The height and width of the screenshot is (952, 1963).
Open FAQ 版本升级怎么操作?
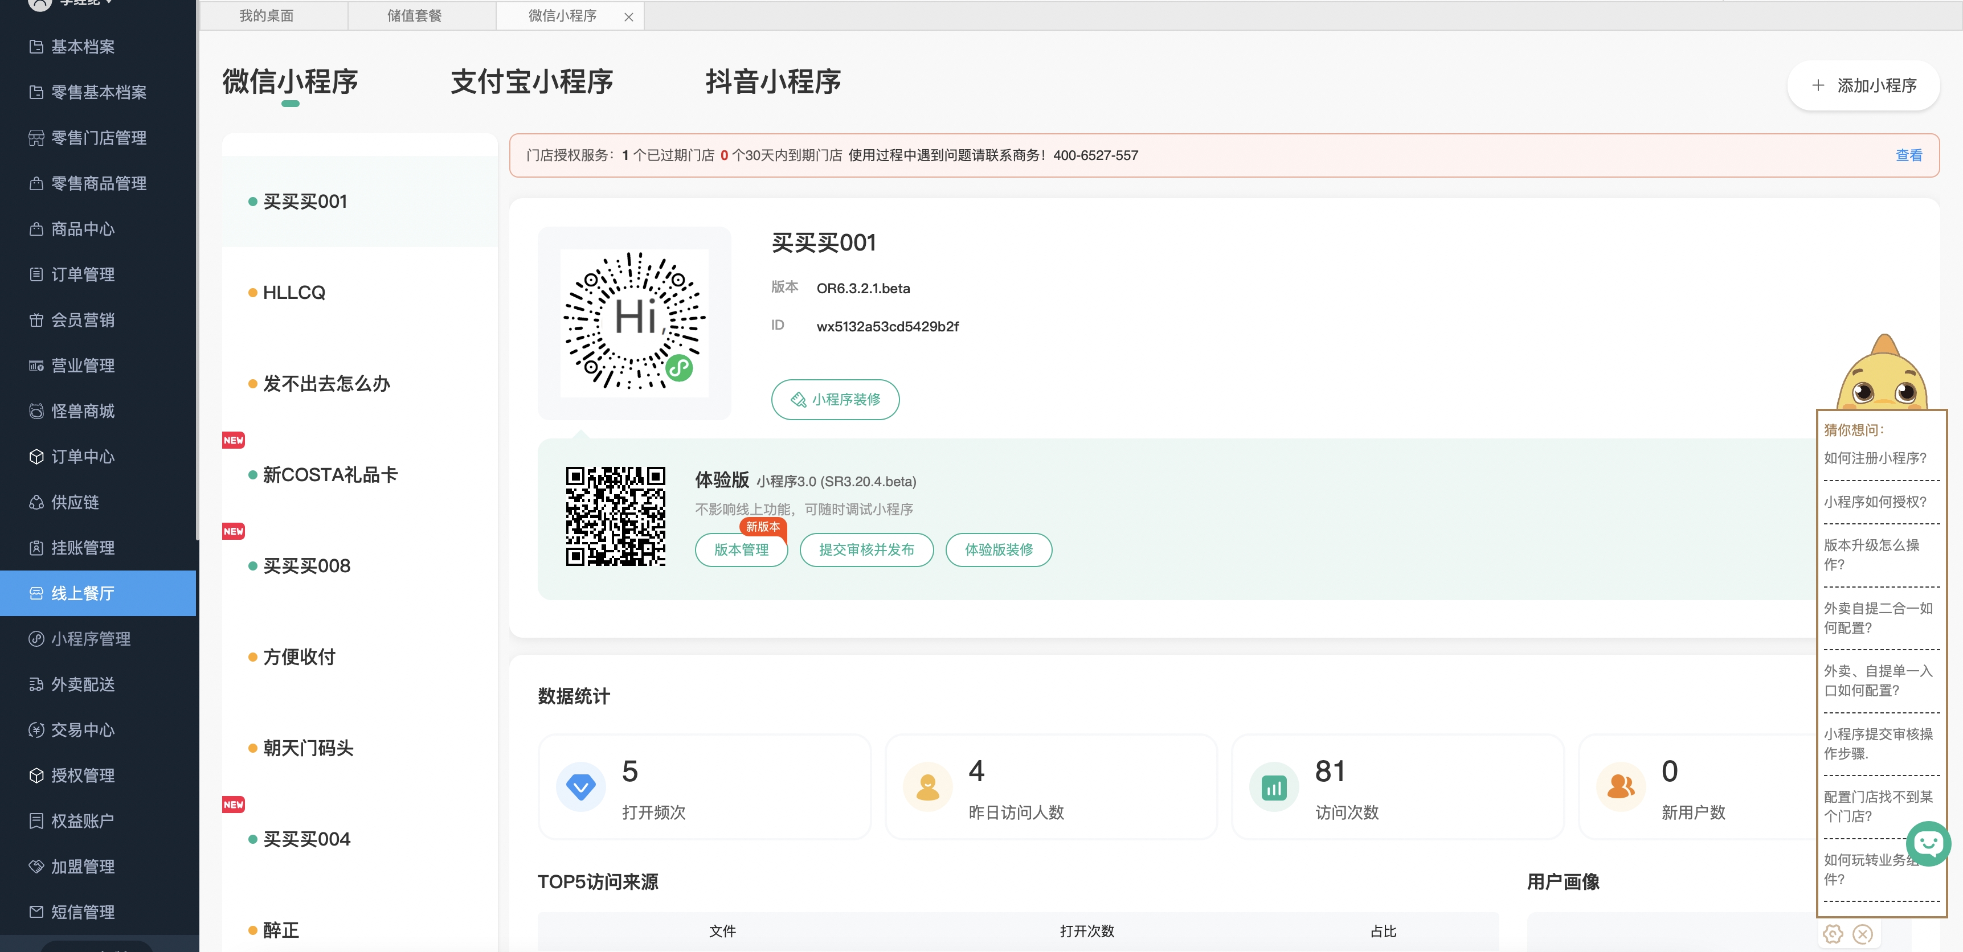1871,555
